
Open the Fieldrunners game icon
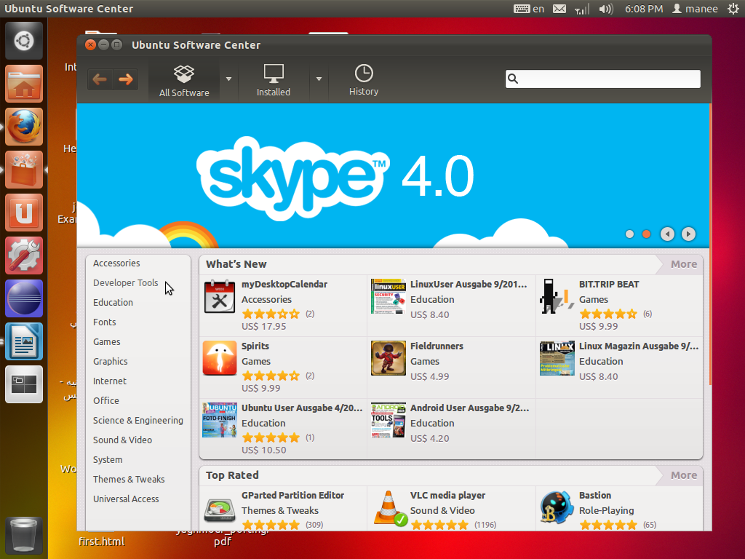389,358
